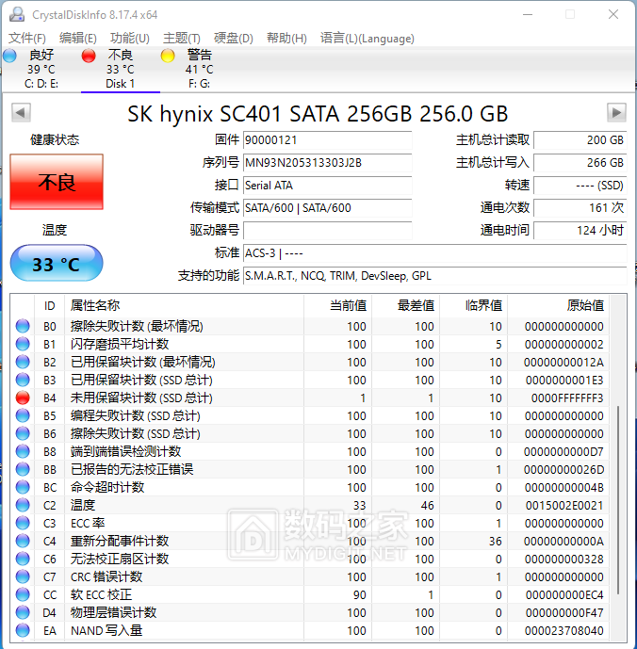Select the 良好 C: D: E: disk tab
The width and height of the screenshot is (637, 649).
[x=41, y=69]
